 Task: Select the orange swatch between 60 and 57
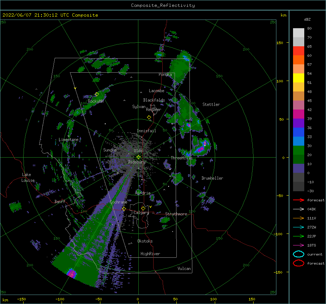298,60
